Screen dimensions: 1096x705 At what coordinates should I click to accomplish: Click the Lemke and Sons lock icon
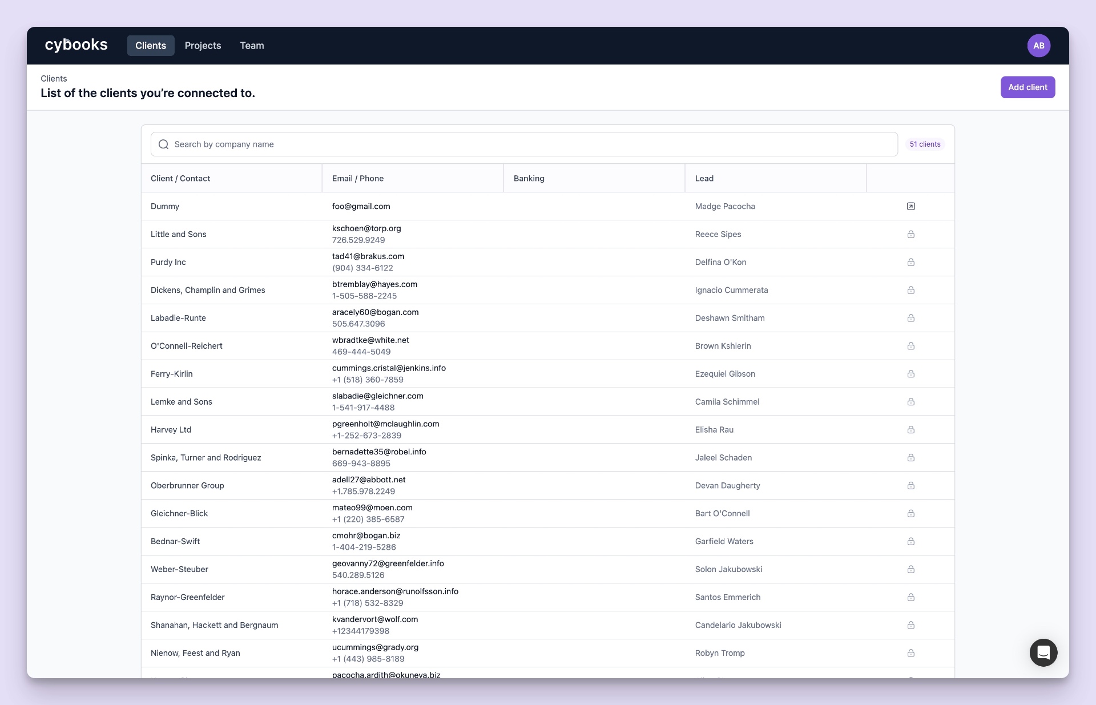click(910, 402)
